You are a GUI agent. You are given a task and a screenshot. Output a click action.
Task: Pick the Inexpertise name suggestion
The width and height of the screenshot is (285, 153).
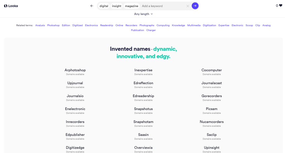pyautogui.click(x=143, y=70)
